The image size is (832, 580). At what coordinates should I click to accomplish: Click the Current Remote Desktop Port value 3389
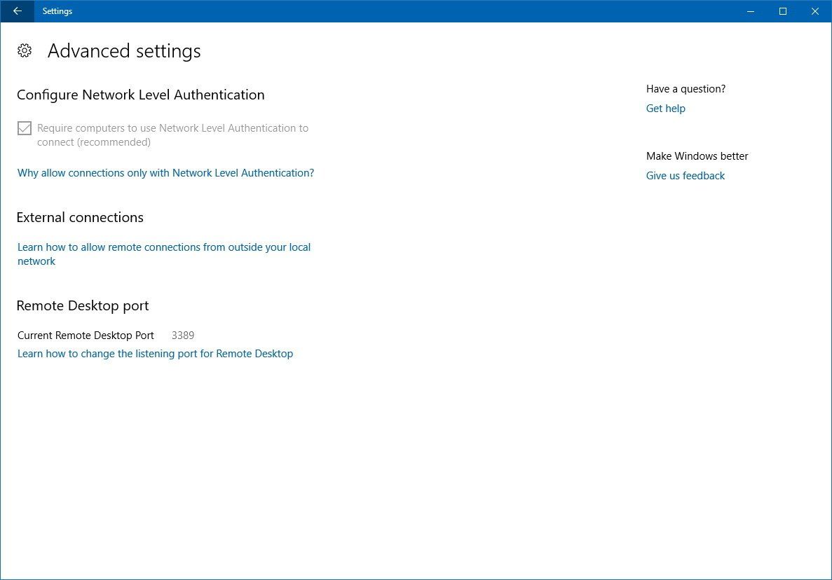pyautogui.click(x=183, y=335)
